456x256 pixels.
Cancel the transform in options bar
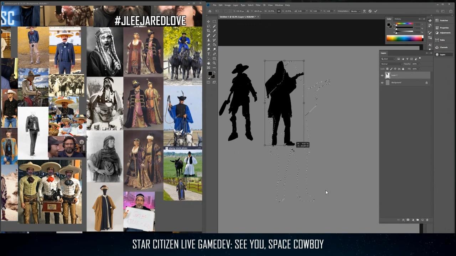(370, 11)
